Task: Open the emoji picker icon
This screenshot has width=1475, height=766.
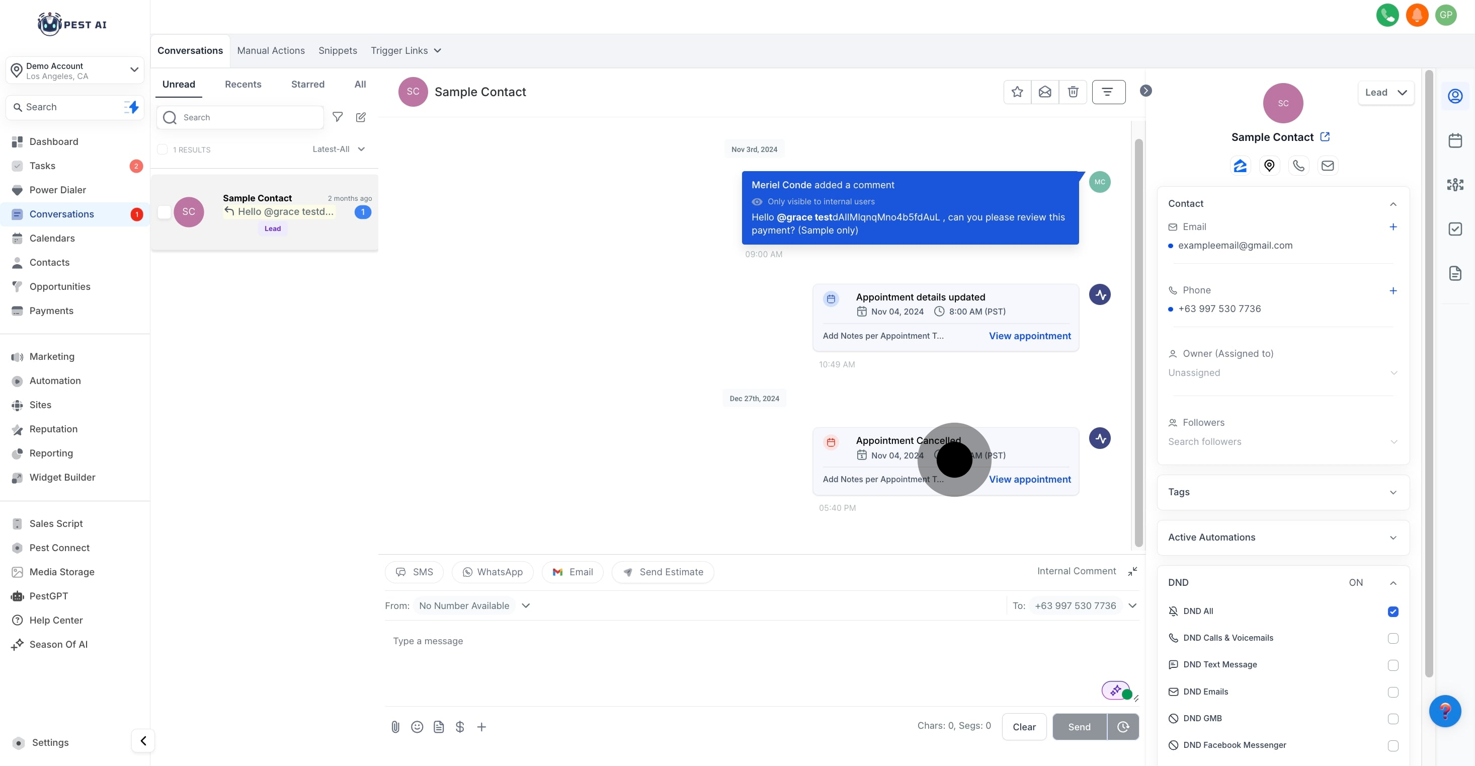Action: click(417, 726)
